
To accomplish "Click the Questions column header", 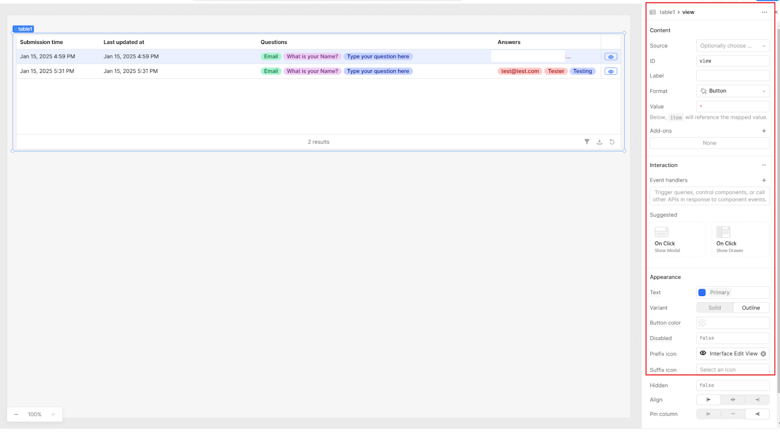I will [274, 42].
